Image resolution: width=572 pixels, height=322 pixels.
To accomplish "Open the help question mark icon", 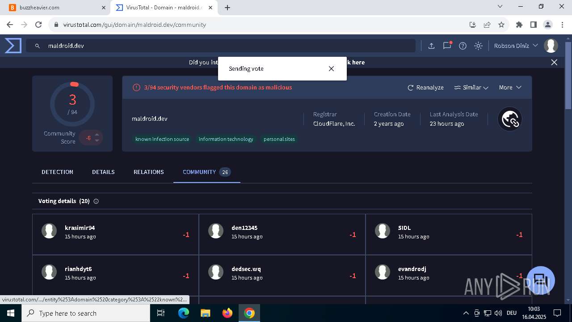I will pyautogui.click(x=463, y=46).
